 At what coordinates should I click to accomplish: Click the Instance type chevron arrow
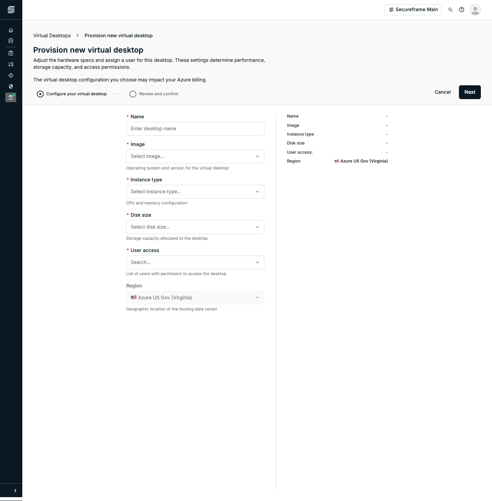pyautogui.click(x=258, y=192)
